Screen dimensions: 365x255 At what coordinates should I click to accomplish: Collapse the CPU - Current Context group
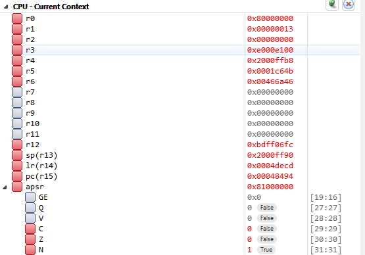(x=6, y=7)
